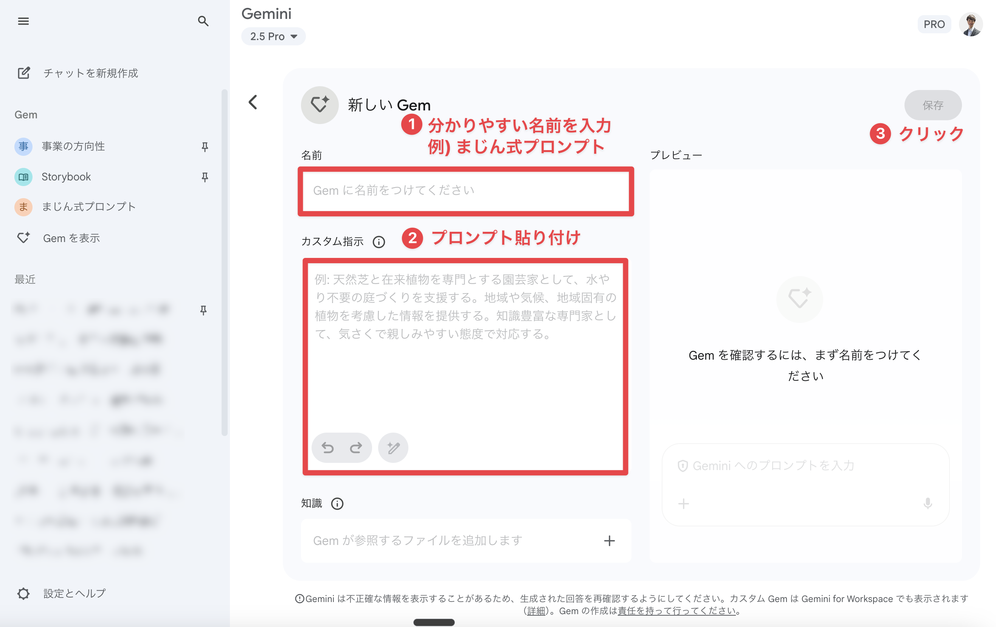The height and width of the screenshot is (627, 996).
Task: Open the profile avatar account menu
Action: (970, 25)
